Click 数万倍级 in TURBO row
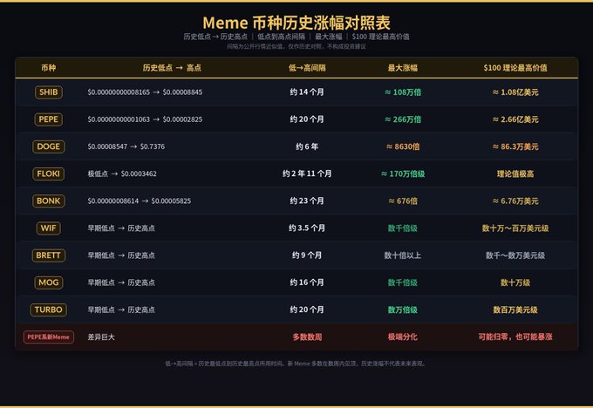The image size is (593, 408). click(403, 310)
